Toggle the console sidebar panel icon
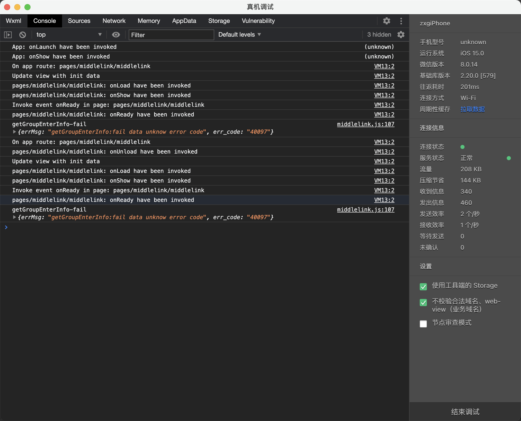This screenshot has height=421, width=521. (8, 35)
